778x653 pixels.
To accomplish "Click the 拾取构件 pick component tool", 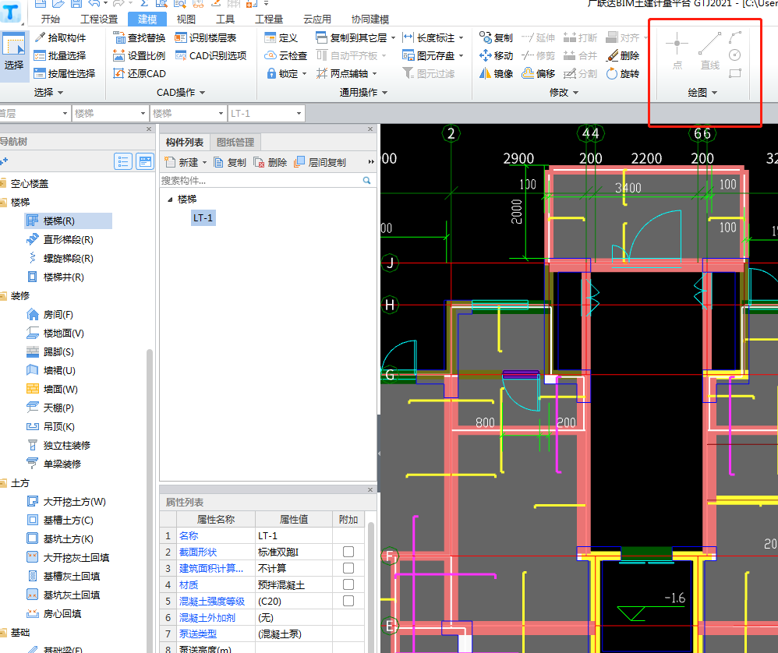I will pos(60,37).
